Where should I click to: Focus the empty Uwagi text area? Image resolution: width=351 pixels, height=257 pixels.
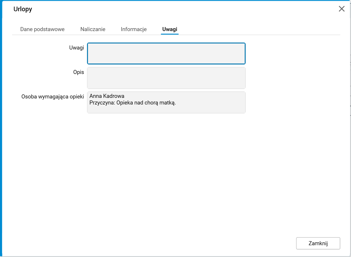coord(166,54)
